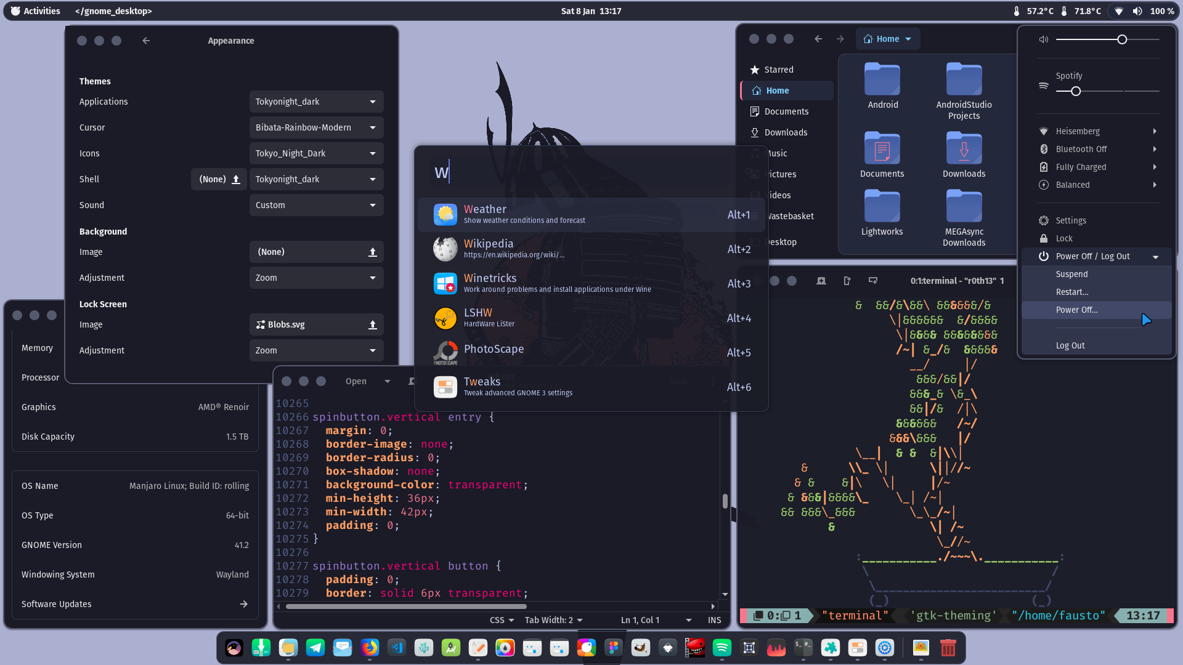This screenshot has height=665, width=1183.
Task: Open Settings from system menu
Action: tap(1097, 220)
